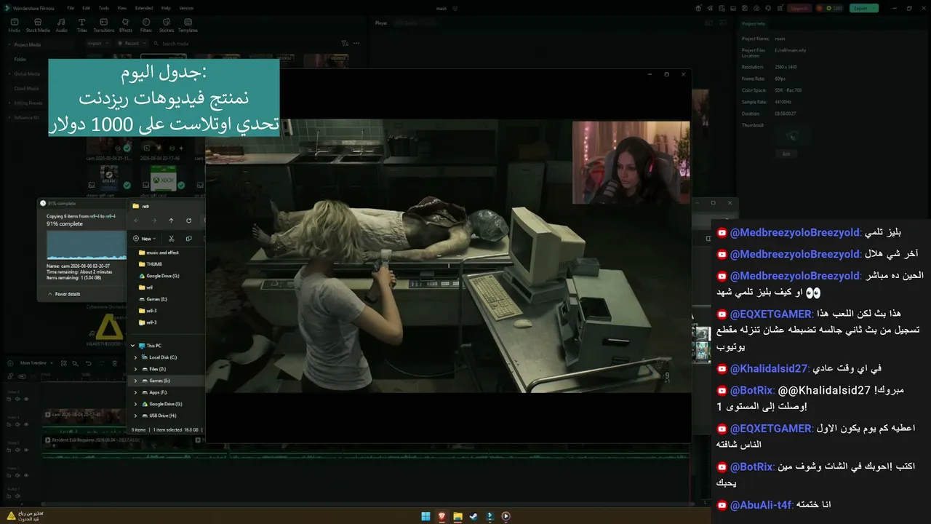This screenshot has height=524, width=931.
Task: Open the Effects panel
Action: point(126,25)
